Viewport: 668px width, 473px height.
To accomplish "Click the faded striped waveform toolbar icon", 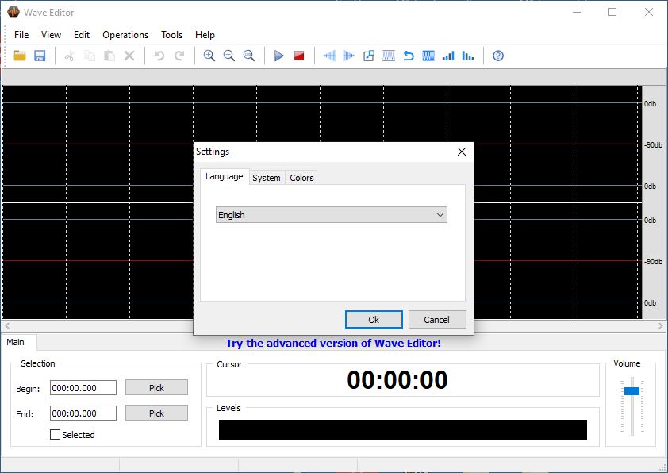I will (x=389, y=56).
